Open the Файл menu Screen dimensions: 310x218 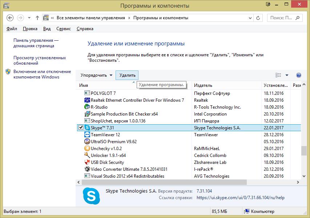(x=12, y=29)
